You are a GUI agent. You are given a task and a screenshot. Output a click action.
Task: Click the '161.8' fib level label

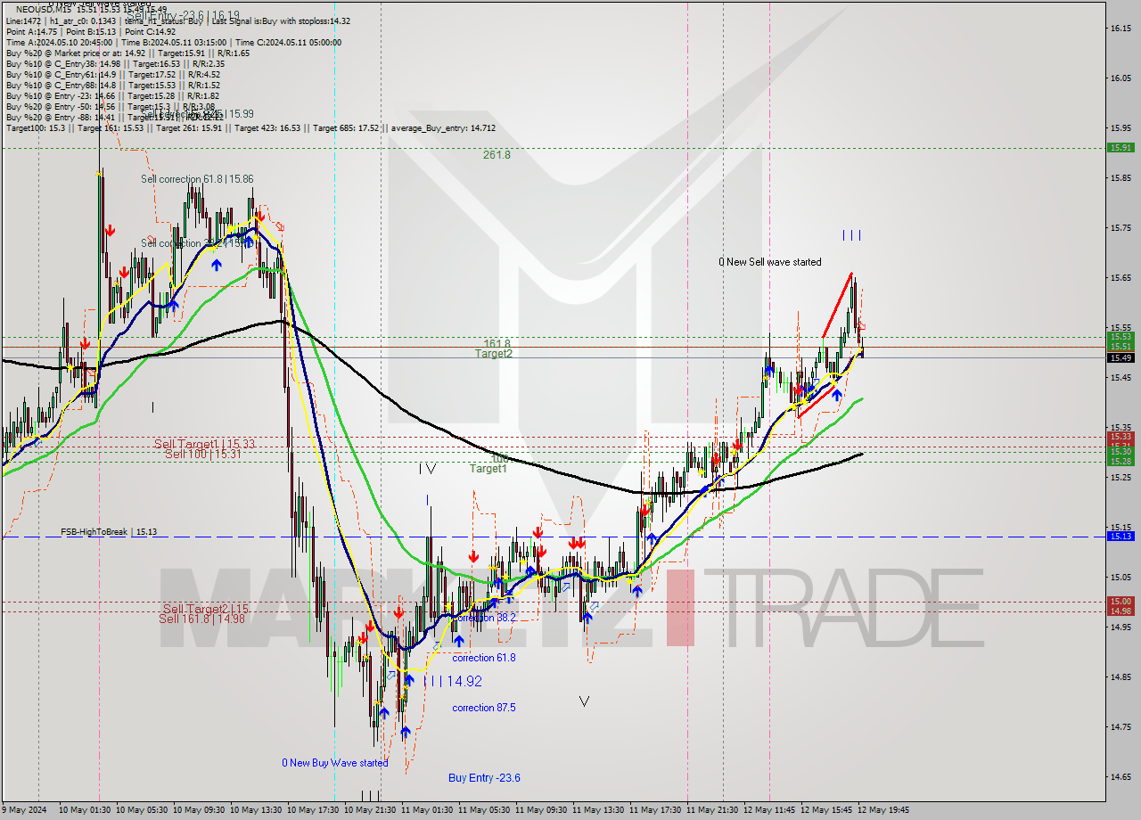tap(497, 344)
